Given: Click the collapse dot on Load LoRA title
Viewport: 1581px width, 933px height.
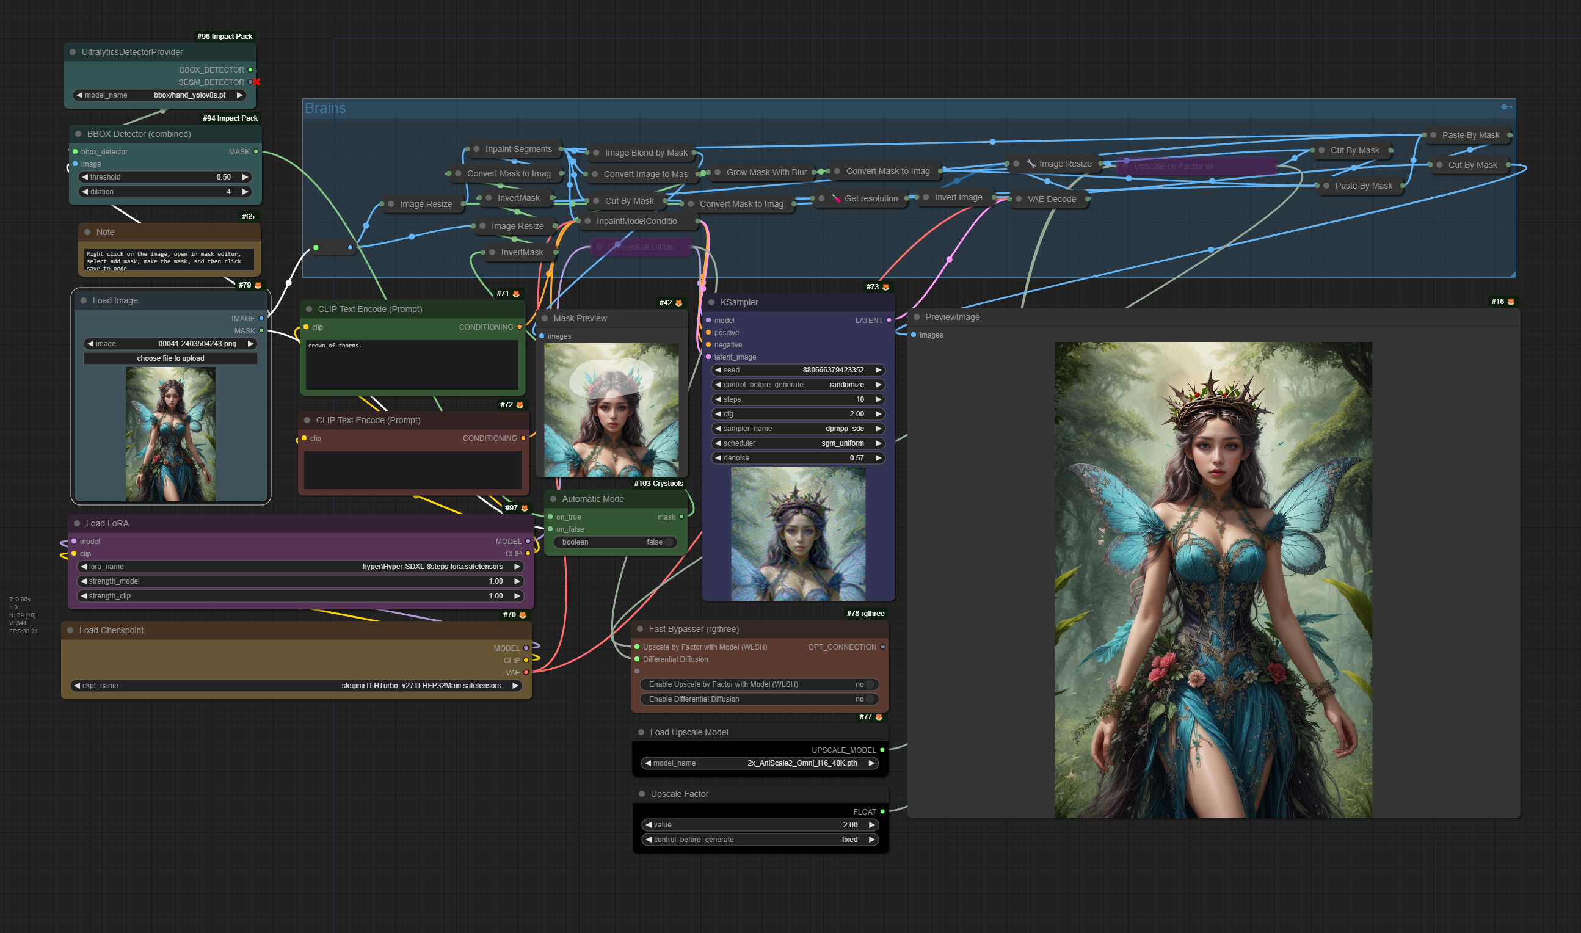Looking at the screenshot, I should click(x=78, y=523).
